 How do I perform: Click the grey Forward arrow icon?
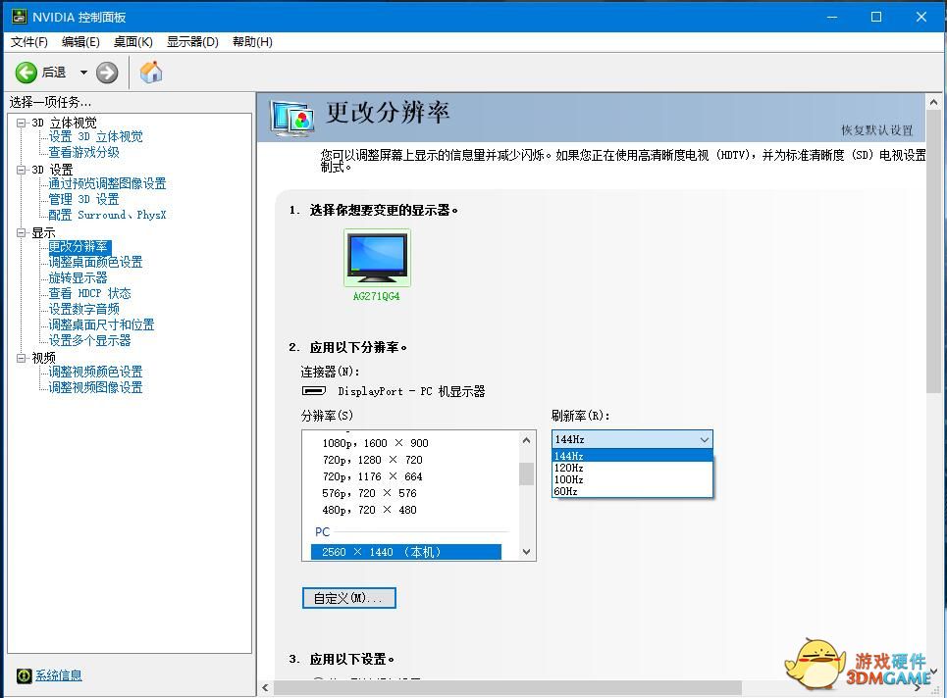pyautogui.click(x=107, y=73)
